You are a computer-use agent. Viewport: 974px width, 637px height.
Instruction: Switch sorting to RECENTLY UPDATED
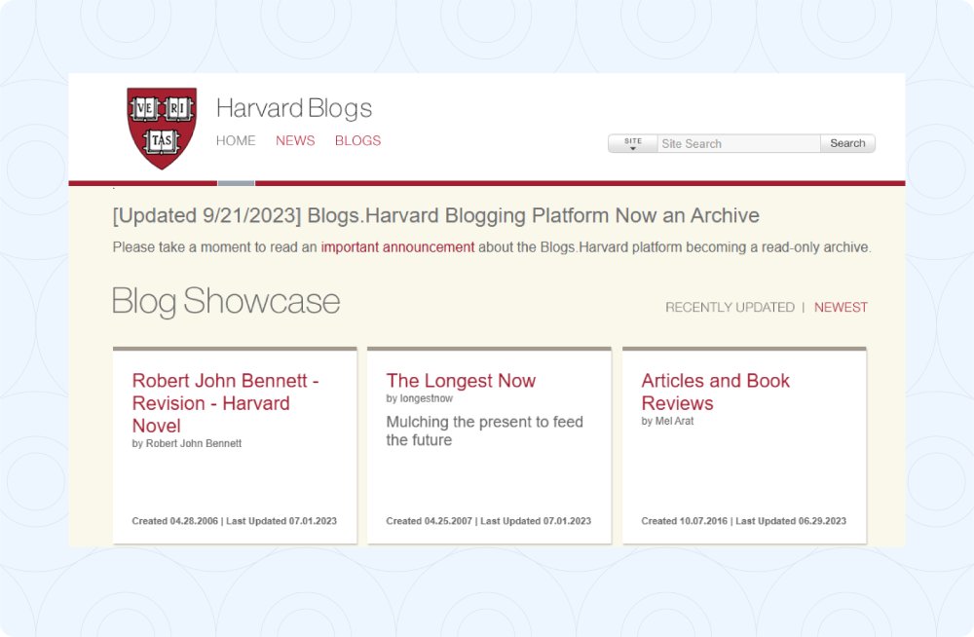click(730, 307)
